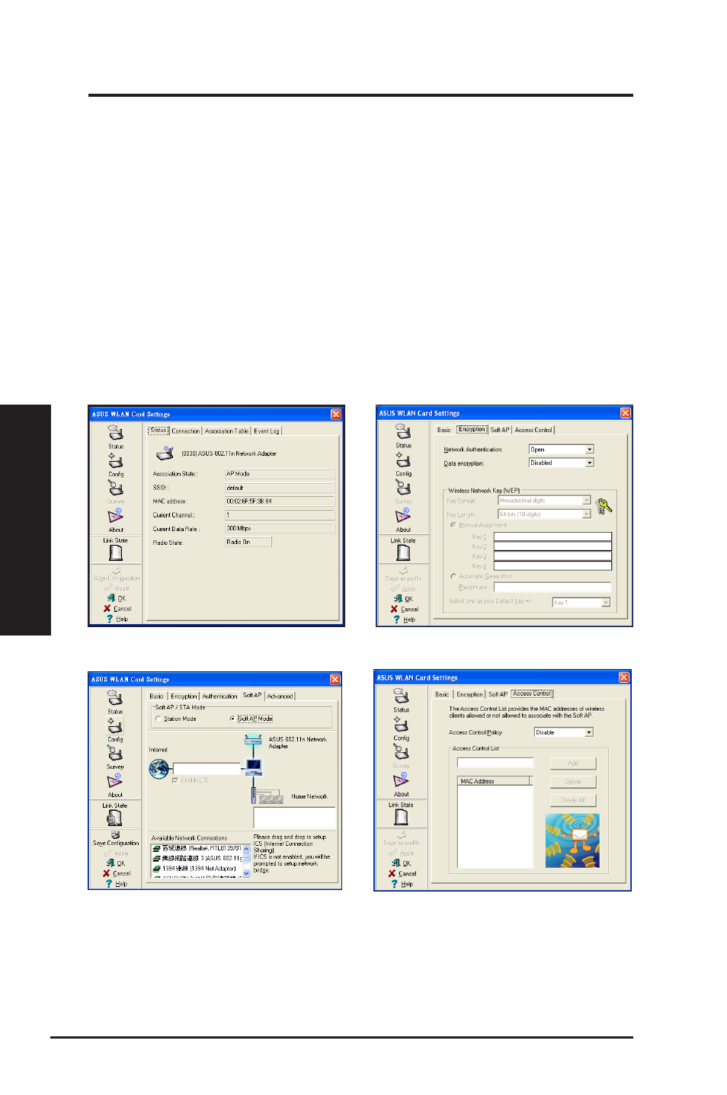Screen dimensions: 727x1095
Task: Click OK in the Status-tab window sidebar
Action: coord(117,598)
